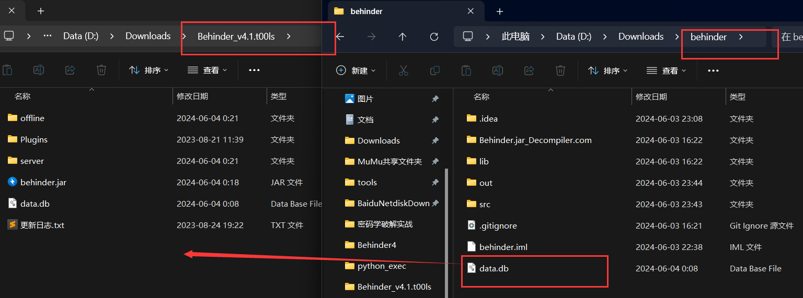Go up one folder in behinder window
803x298 pixels.
click(403, 37)
